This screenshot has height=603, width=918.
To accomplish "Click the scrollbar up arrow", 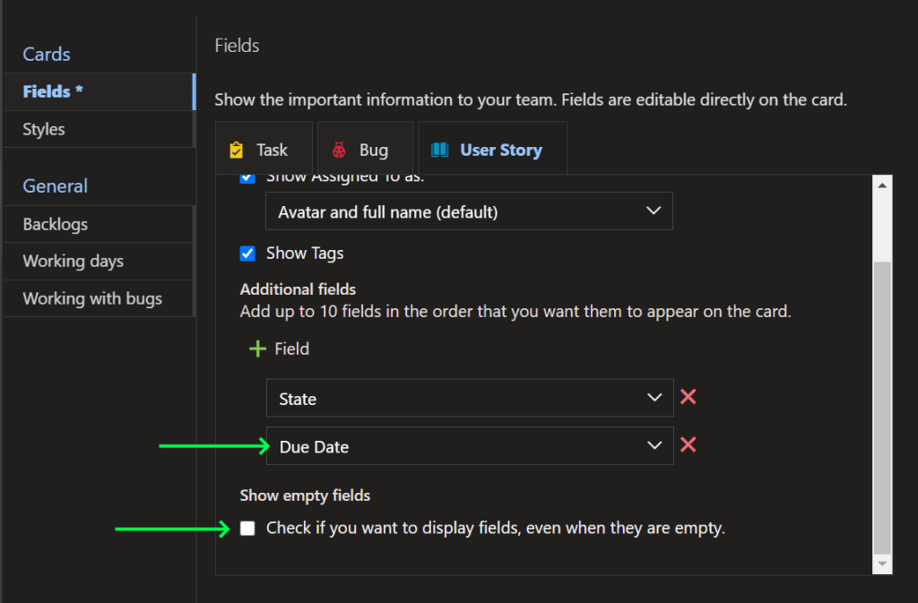I will [882, 185].
